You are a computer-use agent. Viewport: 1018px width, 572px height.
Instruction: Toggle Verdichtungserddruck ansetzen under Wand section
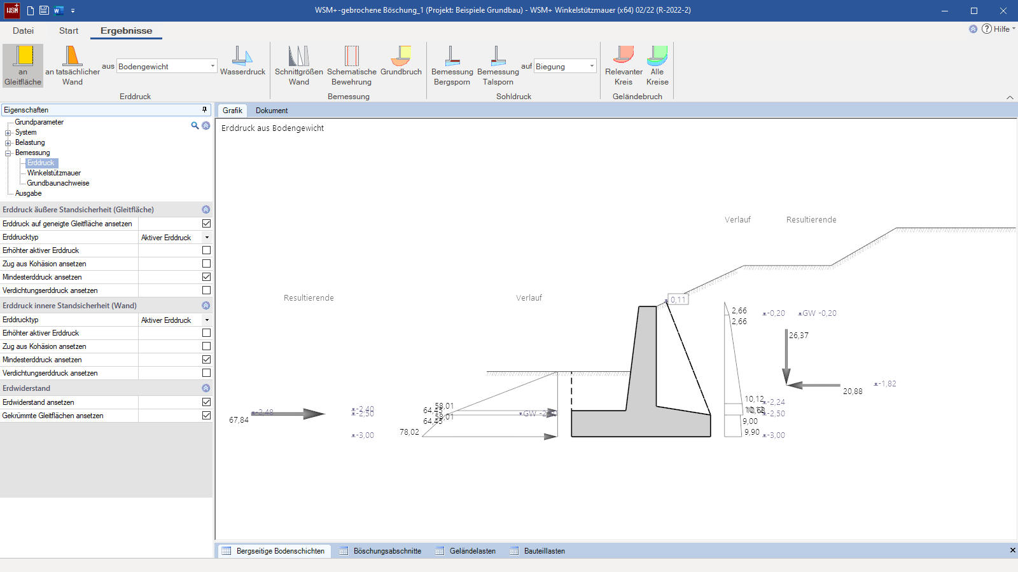coord(206,373)
